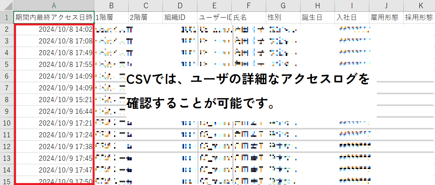Click the 氏名 header cell
Image resolution: width=435 pixels, height=185 pixels.
pyautogui.click(x=249, y=18)
